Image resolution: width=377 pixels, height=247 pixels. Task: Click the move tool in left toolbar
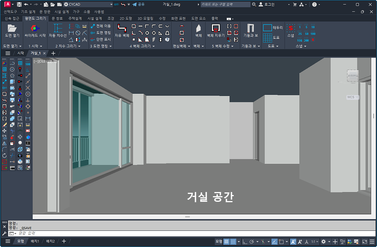[5, 131]
